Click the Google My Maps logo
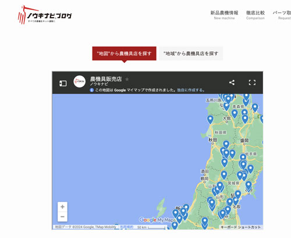 pos(157,220)
